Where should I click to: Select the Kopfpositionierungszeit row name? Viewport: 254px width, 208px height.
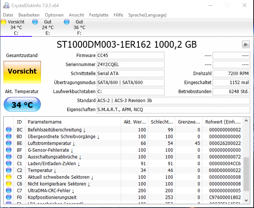[52, 197]
